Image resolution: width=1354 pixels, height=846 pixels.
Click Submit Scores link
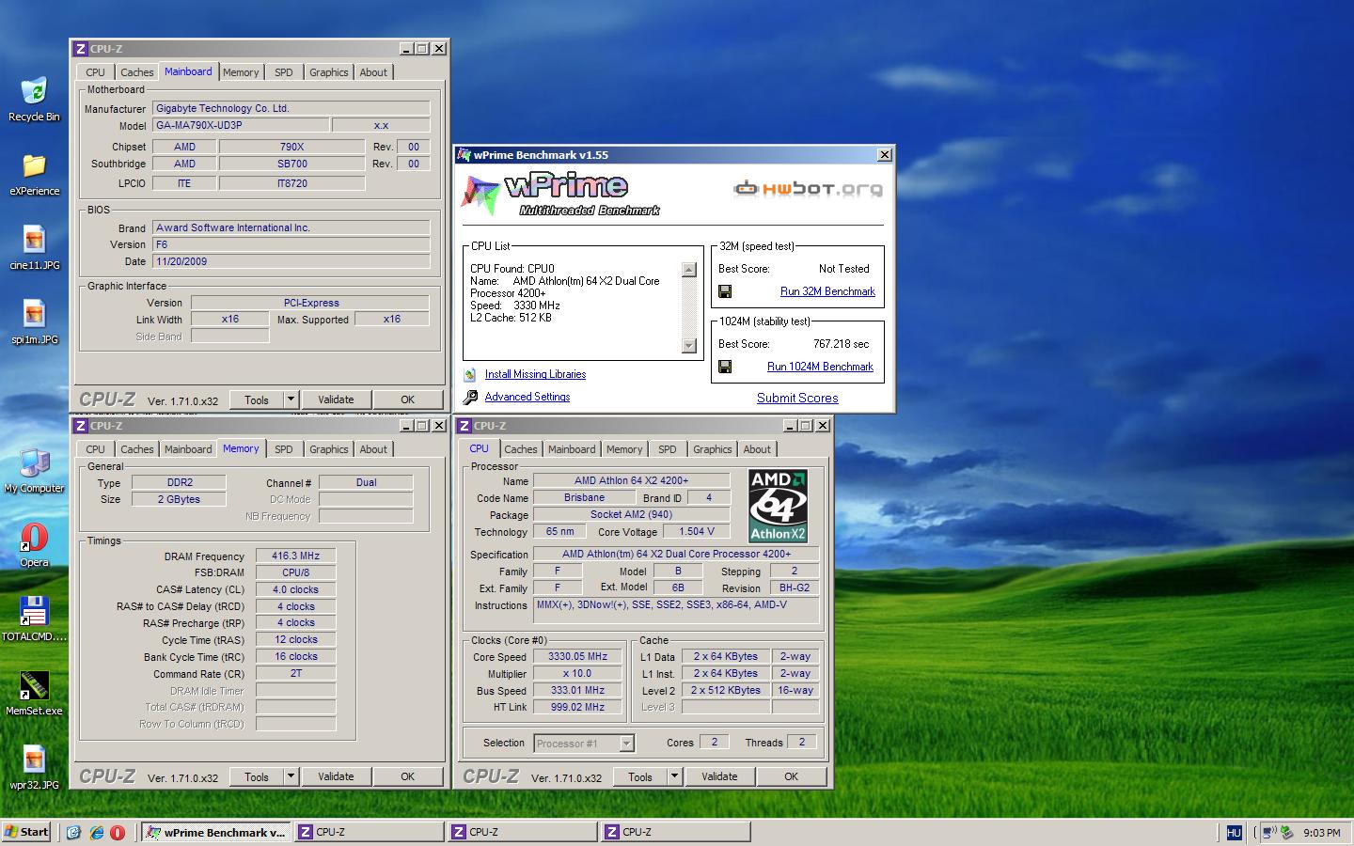[x=797, y=398]
